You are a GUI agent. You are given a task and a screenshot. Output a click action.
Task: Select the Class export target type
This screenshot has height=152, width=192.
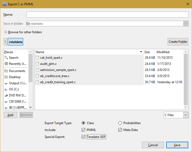pyautogui.click(x=83, y=123)
